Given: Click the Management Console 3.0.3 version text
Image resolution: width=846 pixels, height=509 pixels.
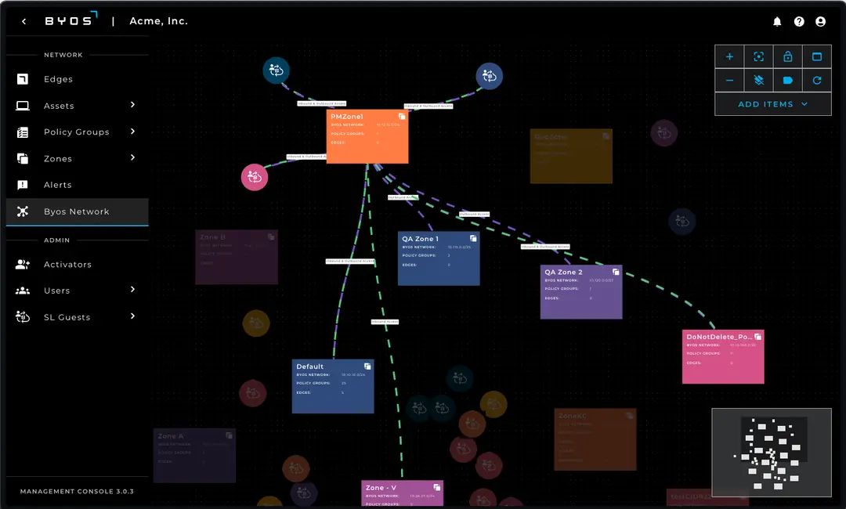Looking at the screenshot, I should pyautogui.click(x=77, y=491).
